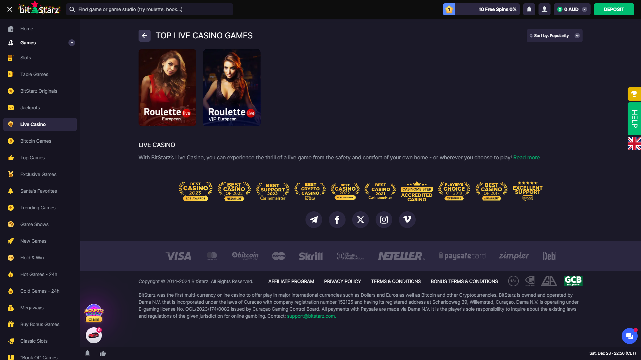The height and width of the screenshot is (360, 641).
Task: Click Best Casino 2023 LCB award badge
Action: [196, 191]
